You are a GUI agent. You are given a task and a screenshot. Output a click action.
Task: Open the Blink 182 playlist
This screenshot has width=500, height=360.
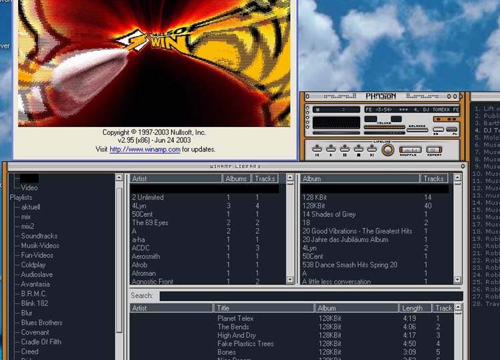coord(34,303)
